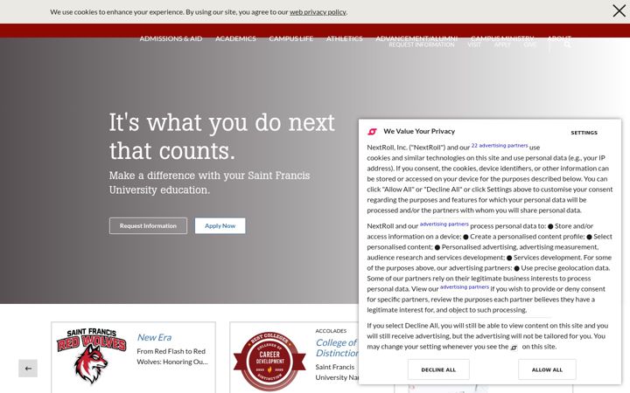Open the Academics menu

[235, 38]
